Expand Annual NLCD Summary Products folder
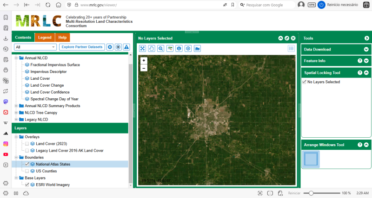This screenshot has width=372, height=198. pyautogui.click(x=16, y=106)
